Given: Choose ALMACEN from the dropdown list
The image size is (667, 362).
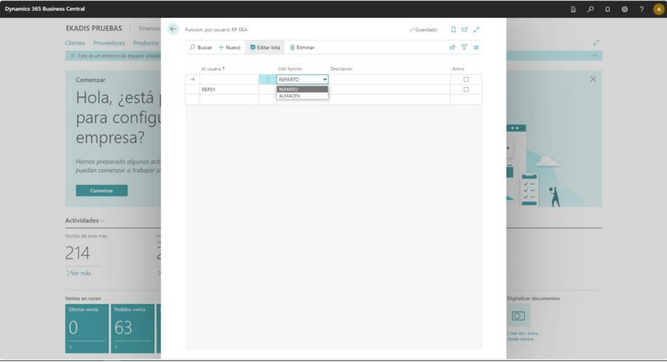Looking at the screenshot, I should 289,96.
